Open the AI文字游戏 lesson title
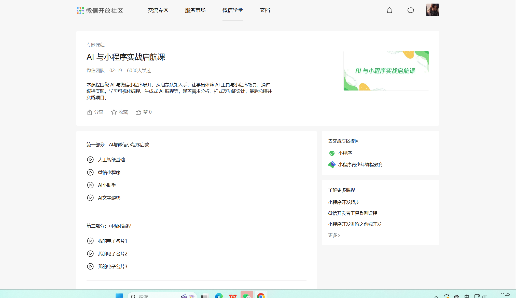The width and height of the screenshot is (516, 298). pyautogui.click(x=109, y=198)
